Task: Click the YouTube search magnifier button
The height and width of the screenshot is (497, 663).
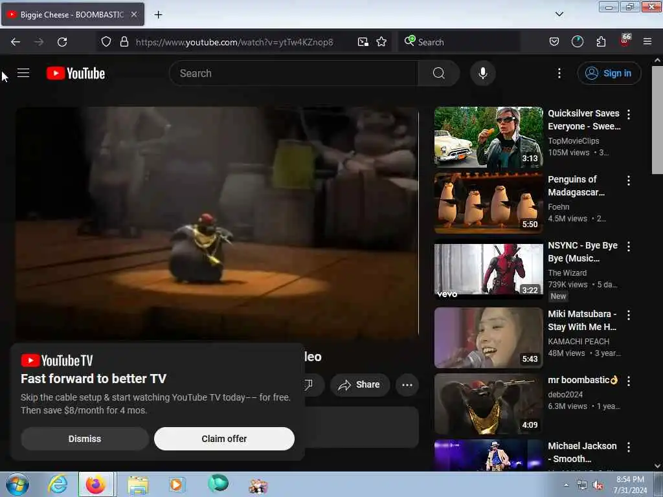Action: pos(438,73)
